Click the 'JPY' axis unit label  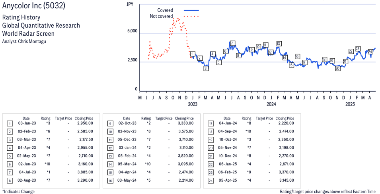point(130,4)
